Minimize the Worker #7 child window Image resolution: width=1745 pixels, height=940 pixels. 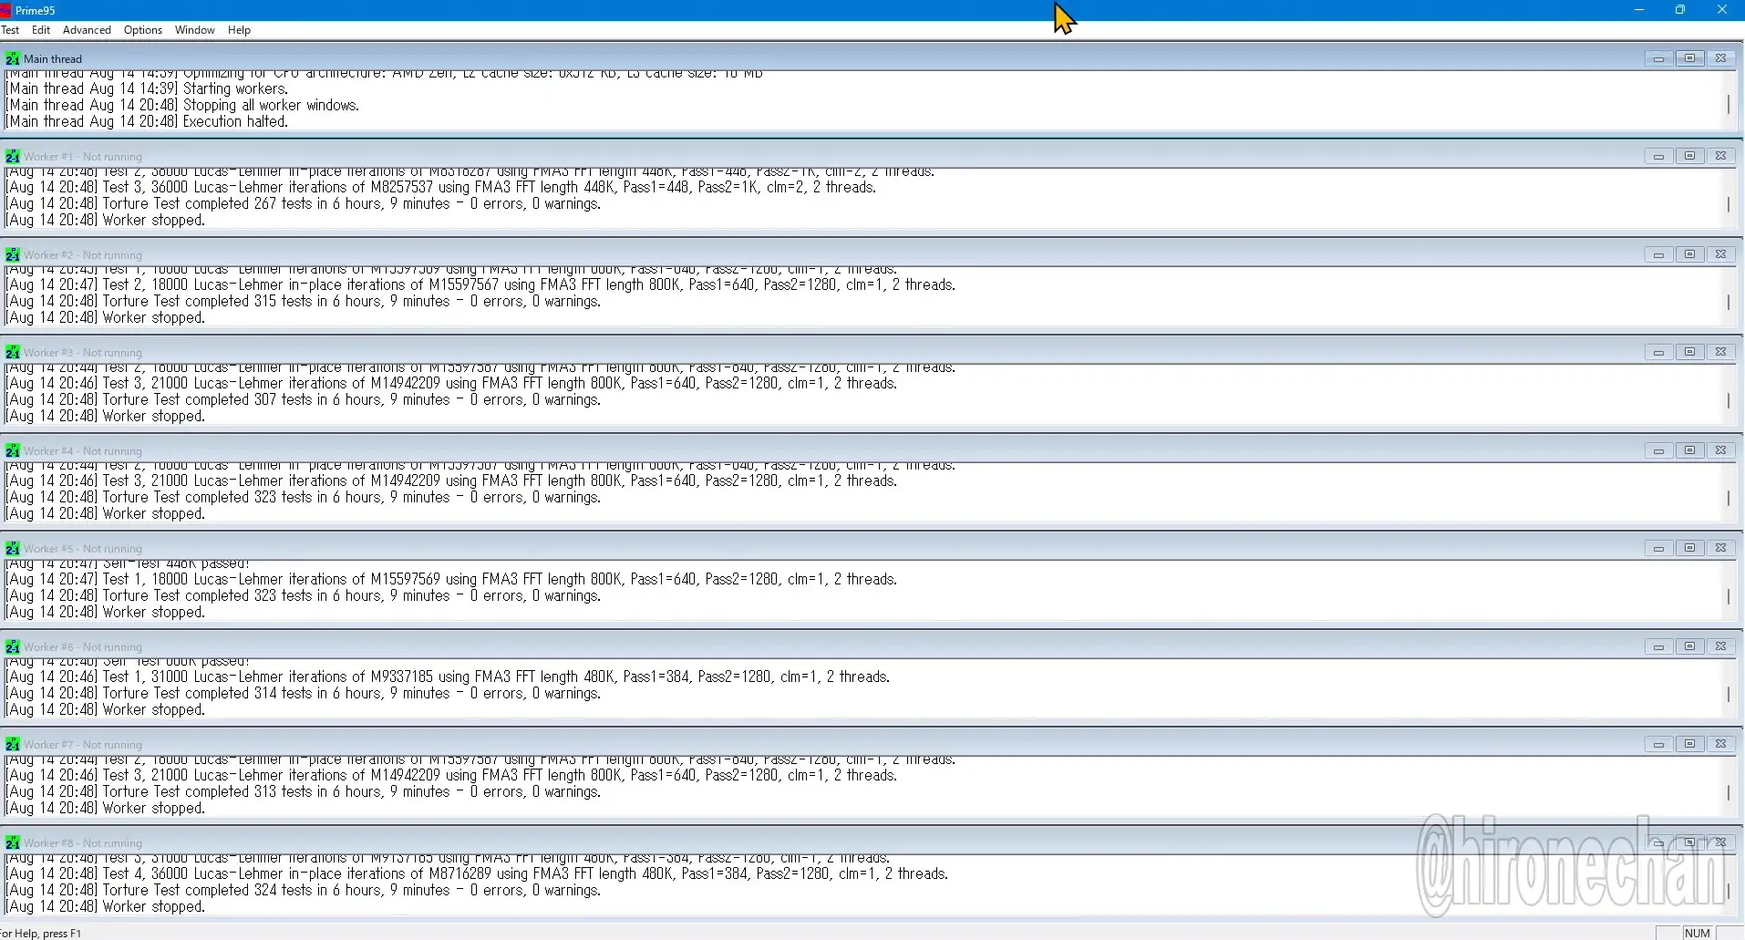click(x=1658, y=744)
